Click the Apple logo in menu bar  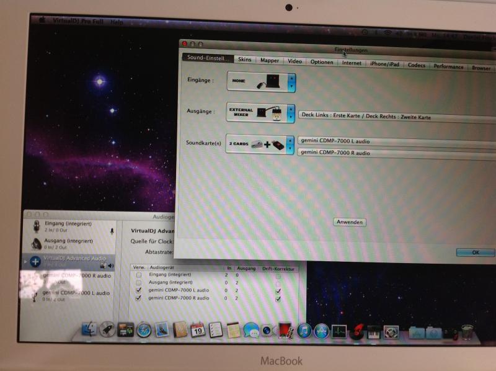pyautogui.click(x=42, y=20)
